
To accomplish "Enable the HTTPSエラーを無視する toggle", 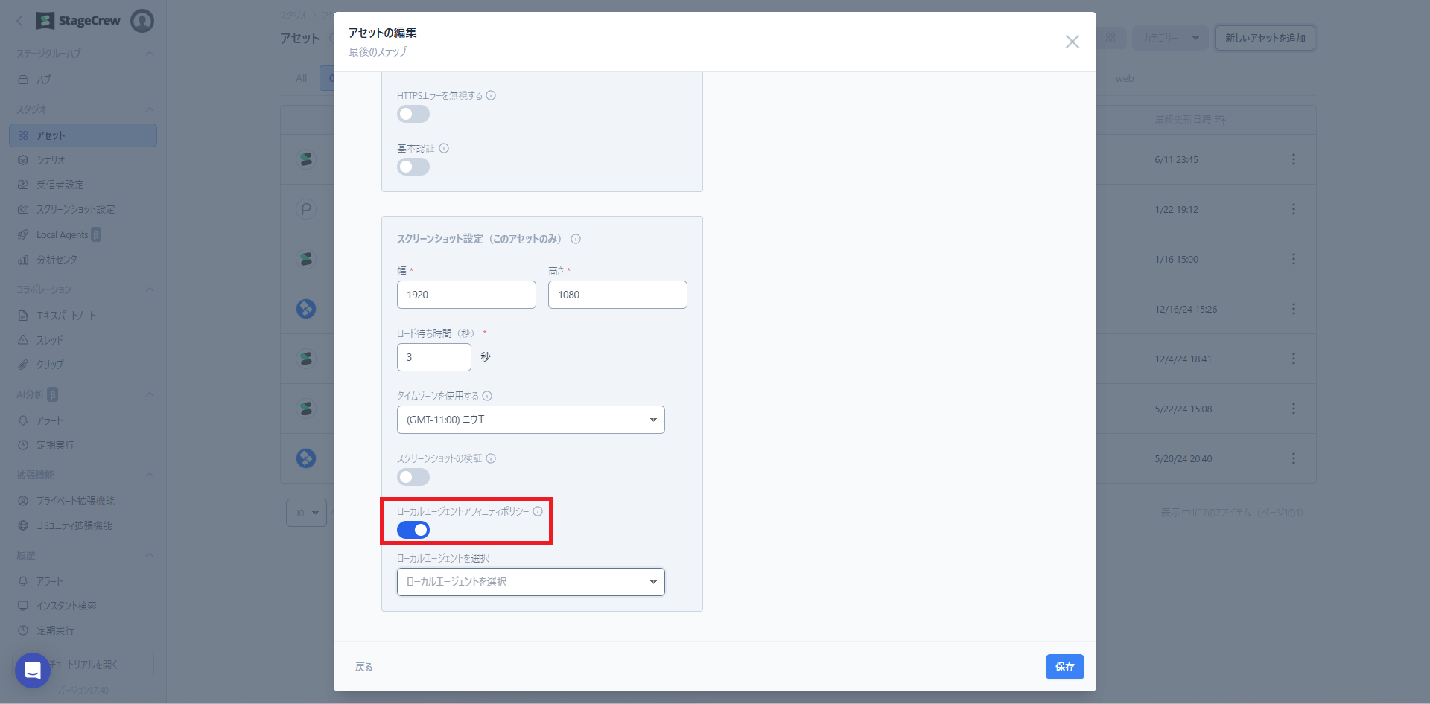I will (413, 114).
